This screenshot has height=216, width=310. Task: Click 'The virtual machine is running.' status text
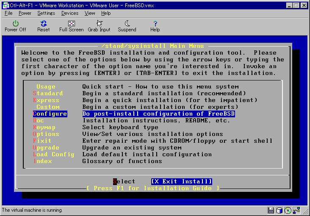(x=32, y=210)
